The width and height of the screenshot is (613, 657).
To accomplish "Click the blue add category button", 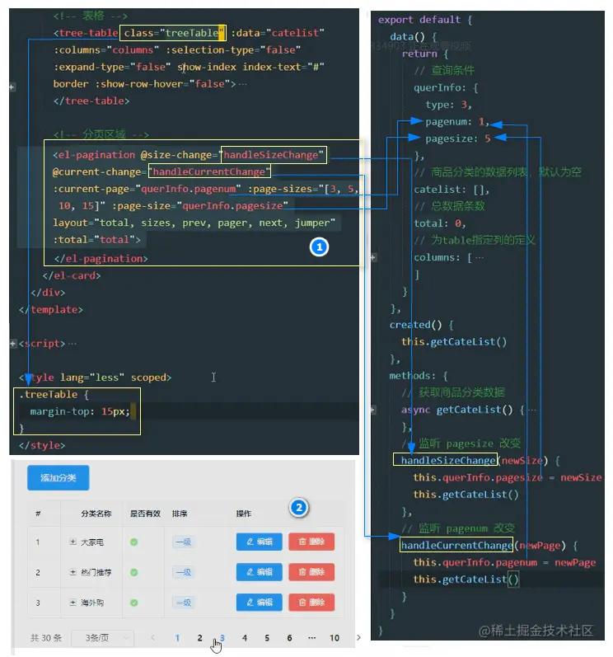I will point(58,477).
